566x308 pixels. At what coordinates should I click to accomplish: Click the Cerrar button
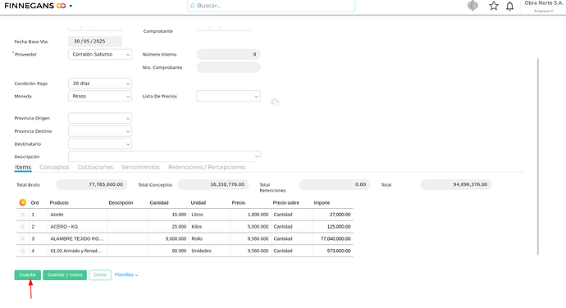(x=100, y=274)
